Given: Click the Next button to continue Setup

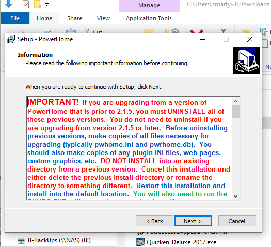Looking at the screenshot, I should pyautogui.click(x=193, y=221).
